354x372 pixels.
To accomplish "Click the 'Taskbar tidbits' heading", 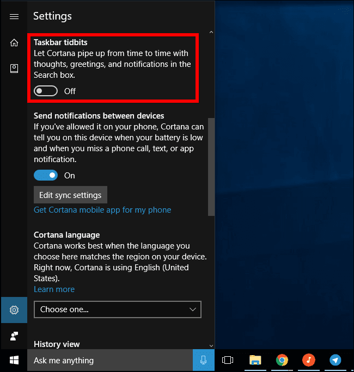I will click(x=60, y=42).
